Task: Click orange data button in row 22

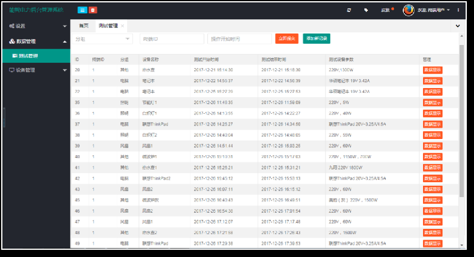Action: [433, 92]
